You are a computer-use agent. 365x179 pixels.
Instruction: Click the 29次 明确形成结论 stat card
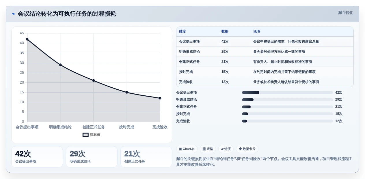coord(92,157)
